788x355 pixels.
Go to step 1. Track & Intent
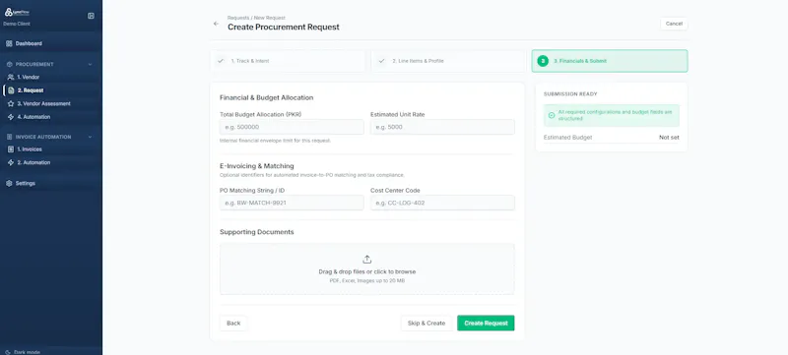click(x=288, y=61)
